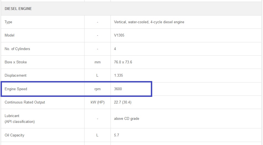Click the Continuous Rated Output label

[x=25, y=102]
